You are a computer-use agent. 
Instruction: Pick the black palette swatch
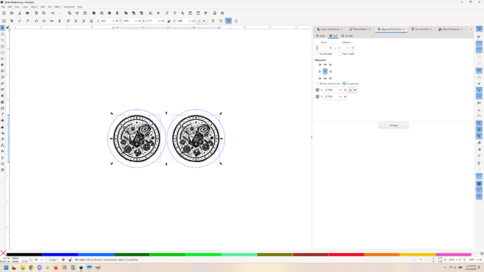[x=24, y=254]
